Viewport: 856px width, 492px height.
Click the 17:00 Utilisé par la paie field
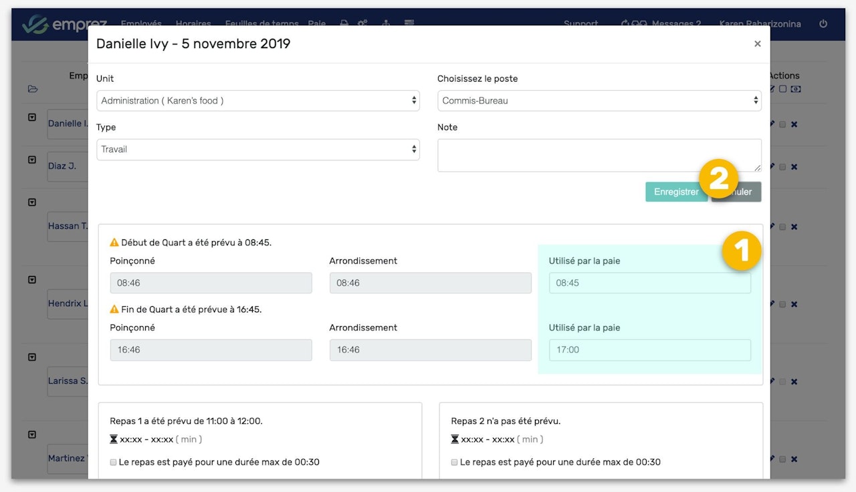(649, 350)
